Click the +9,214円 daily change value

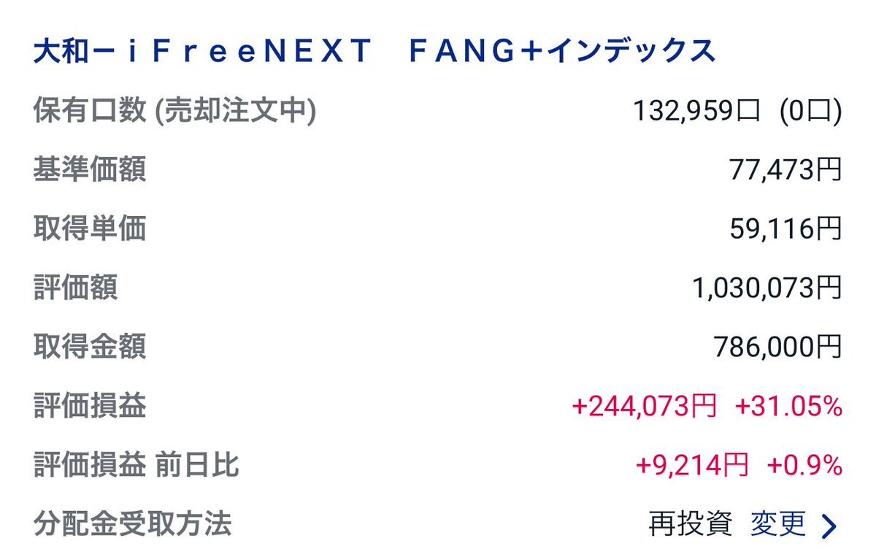tap(692, 464)
